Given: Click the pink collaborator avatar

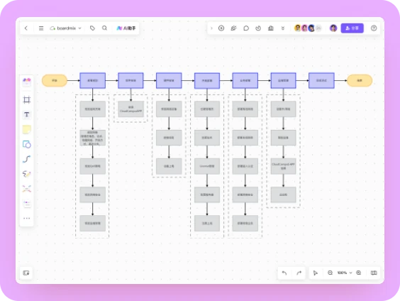Looking at the screenshot, I should click(x=304, y=28).
